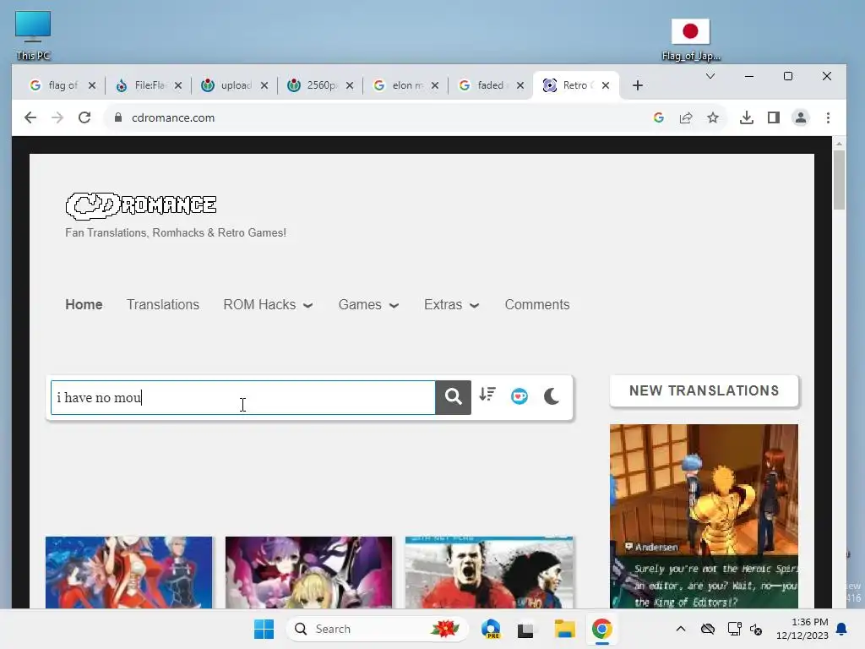Click the Chrome taskbar icon
This screenshot has height=649, width=865.
[601, 629]
